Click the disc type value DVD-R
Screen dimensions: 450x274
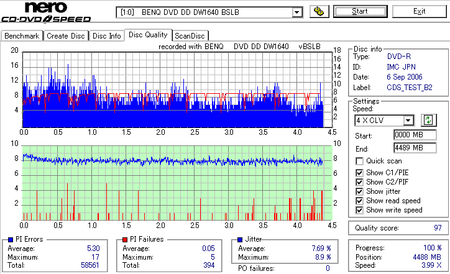tap(399, 57)
